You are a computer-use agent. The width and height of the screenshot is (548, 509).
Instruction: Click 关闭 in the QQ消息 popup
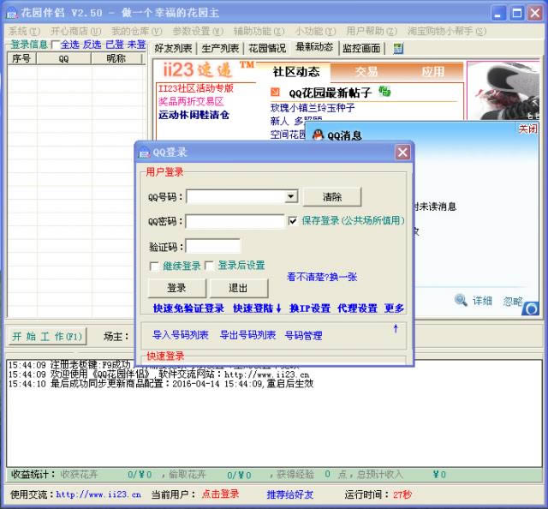[527, 129]
